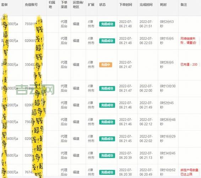Click the 扩展 column header
The width and height of the screenshot is (201, 178).
point(91,5)
